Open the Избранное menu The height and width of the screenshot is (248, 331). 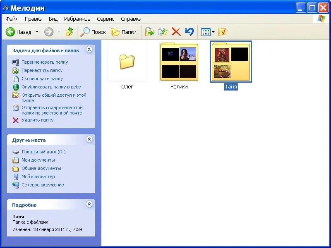point(77,19)
